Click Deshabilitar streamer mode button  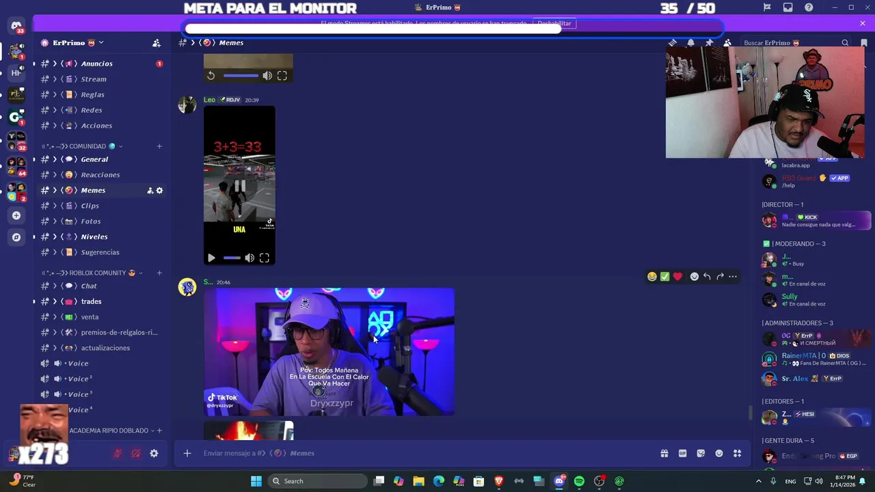554,23
